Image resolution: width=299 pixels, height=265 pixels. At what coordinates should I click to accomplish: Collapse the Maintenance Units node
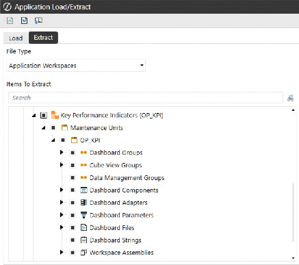point(44,128)
